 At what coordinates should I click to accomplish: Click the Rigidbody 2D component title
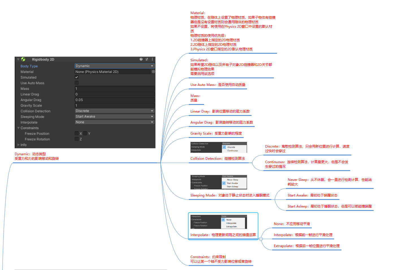point(43,59)
